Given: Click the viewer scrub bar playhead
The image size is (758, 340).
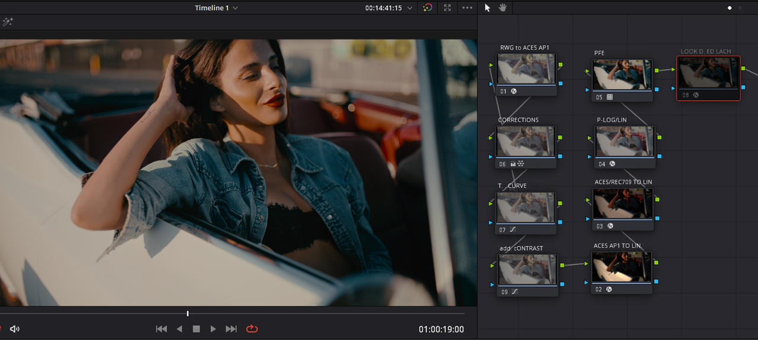Looking at the screenshot, I should [x=188, y=313].
